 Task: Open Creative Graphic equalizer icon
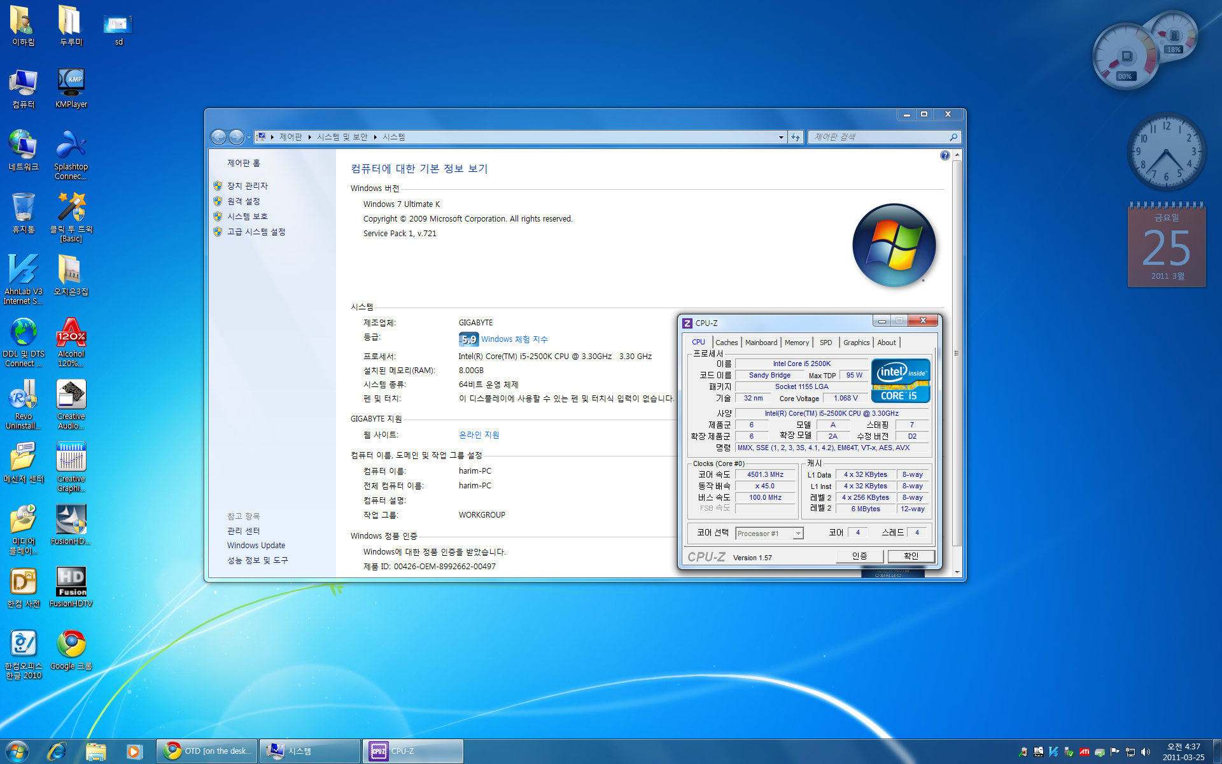pos(71,467)
